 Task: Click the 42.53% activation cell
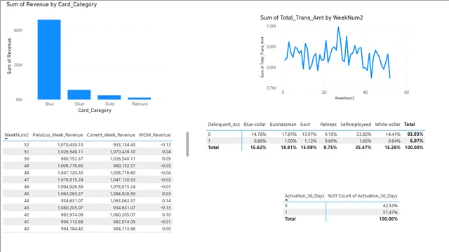(x=390, y=205)
